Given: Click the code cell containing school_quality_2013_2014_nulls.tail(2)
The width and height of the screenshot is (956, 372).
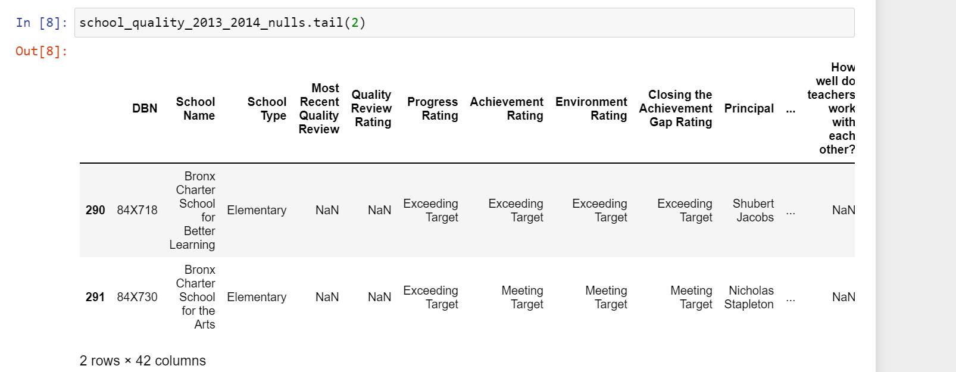Looking at the screenshot, I should tap(464, 23).
